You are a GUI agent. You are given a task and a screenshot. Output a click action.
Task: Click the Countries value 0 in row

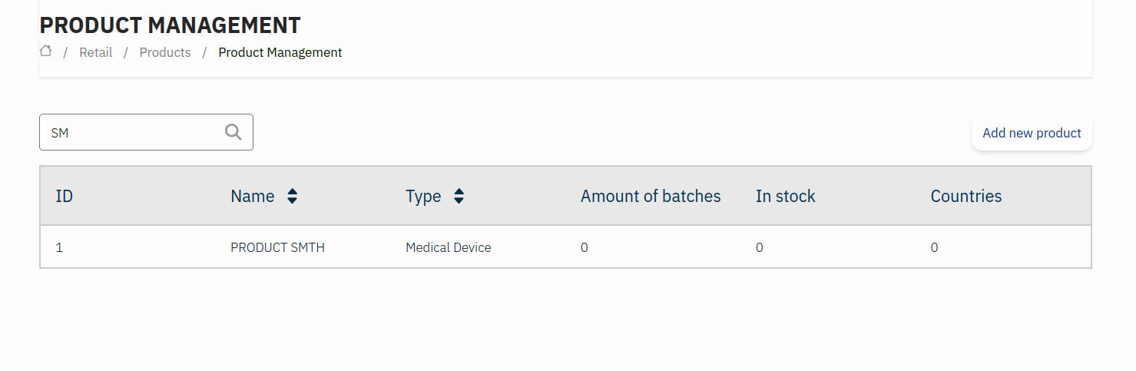pyautogui.click(x=934, y=247)
